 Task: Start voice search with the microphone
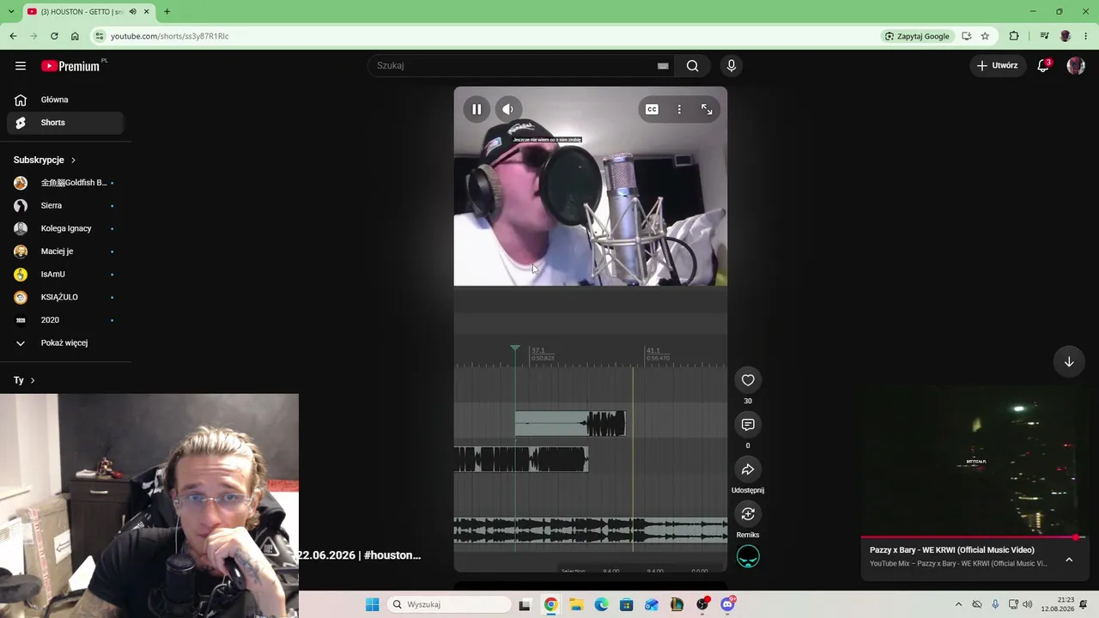point(732,65)
